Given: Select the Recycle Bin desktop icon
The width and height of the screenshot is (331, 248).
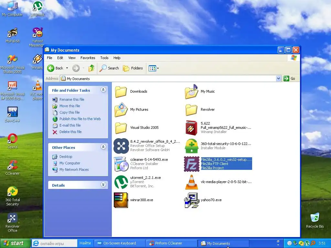Looking at the screenshot, I should pos(315,220).
